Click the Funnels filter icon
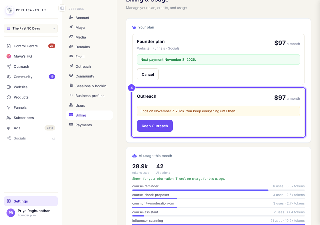Screen dimensions: 320x225 tap(9, 107)
